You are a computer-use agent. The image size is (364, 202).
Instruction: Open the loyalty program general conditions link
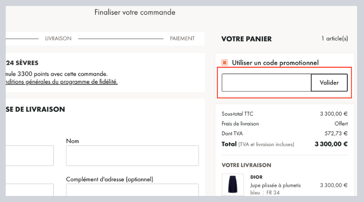(61, 82)
